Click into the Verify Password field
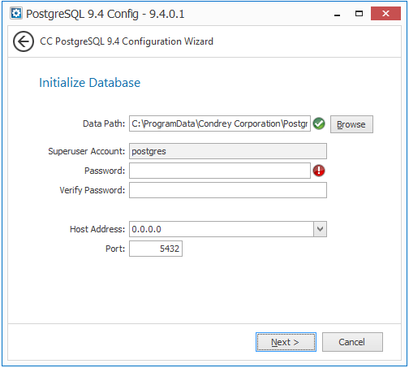Screen dimensions: 409x368 (228, 190)
